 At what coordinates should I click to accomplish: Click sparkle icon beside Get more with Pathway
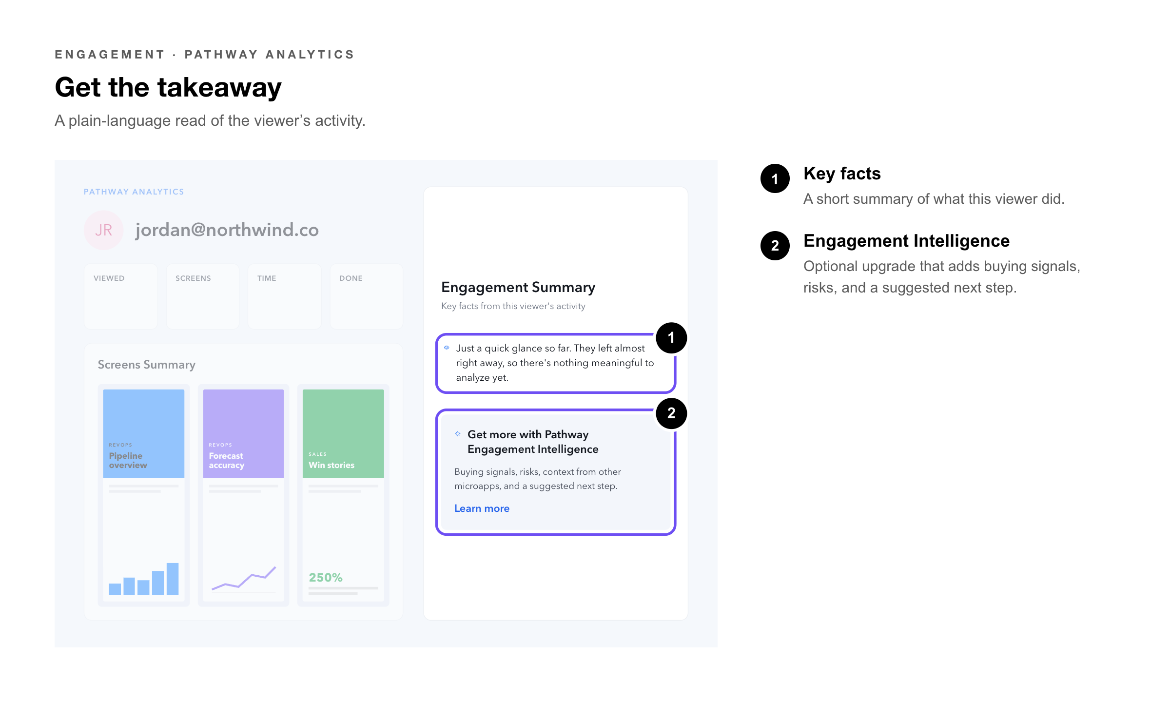(x=458, y=433)
